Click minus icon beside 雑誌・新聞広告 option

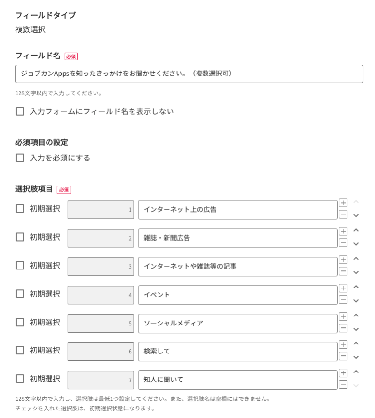[343, 243]
